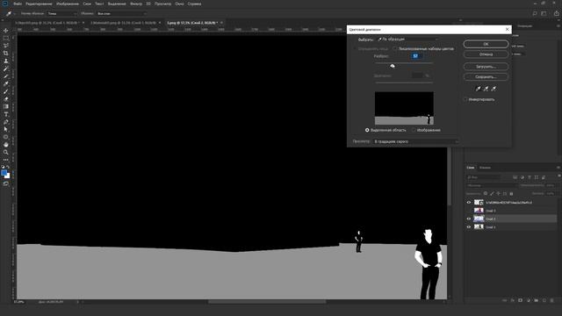
Task: Open the Изображение menu
Action: [68, 4]
